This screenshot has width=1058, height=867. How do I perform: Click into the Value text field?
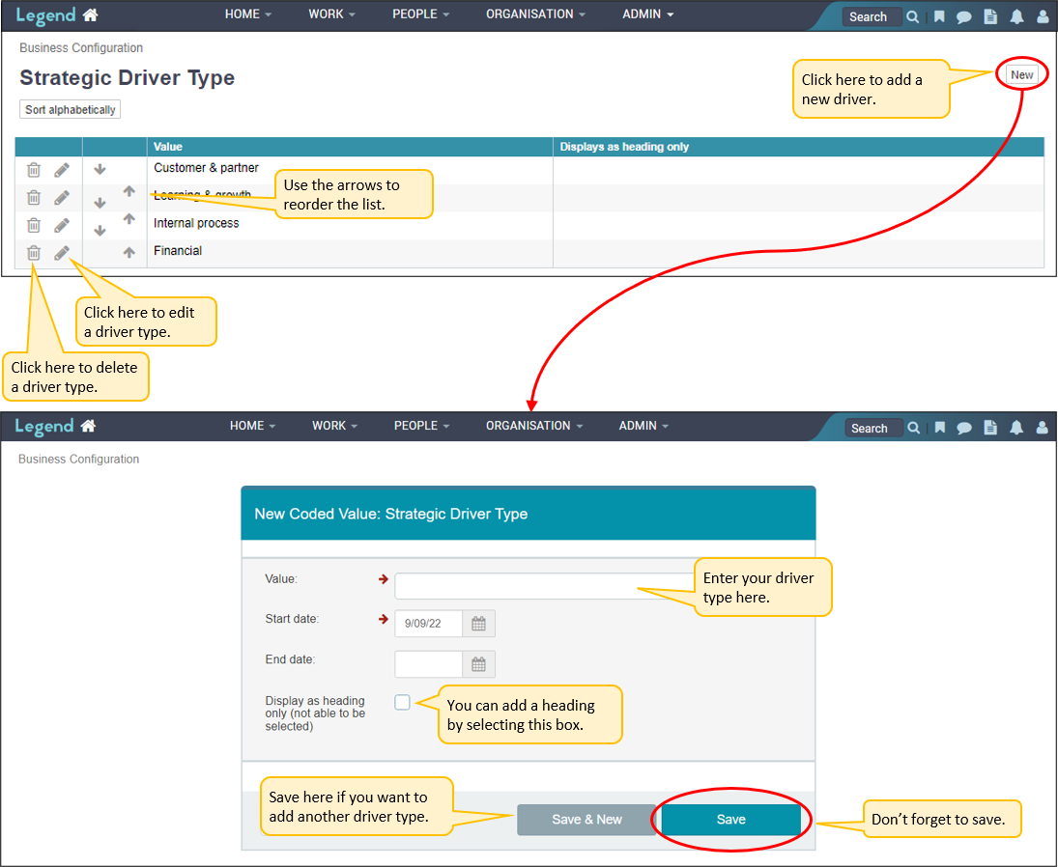541,586
